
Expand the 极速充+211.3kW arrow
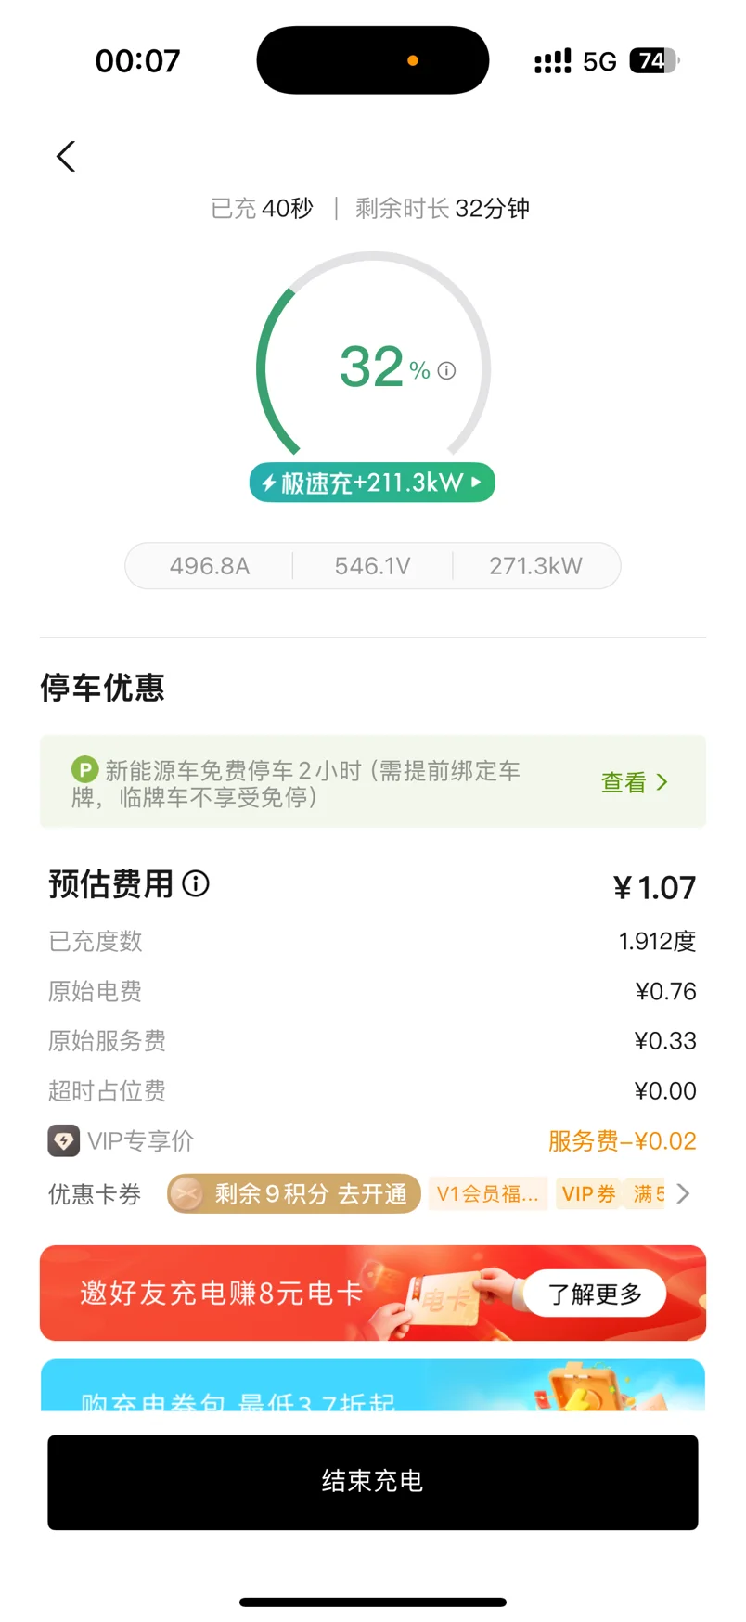(477, 483)
